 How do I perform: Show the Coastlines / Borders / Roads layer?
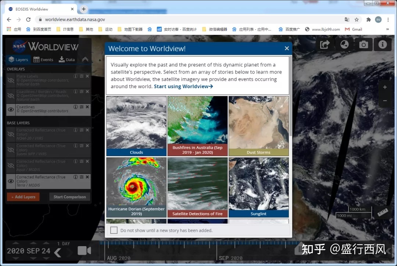(11, 96)
